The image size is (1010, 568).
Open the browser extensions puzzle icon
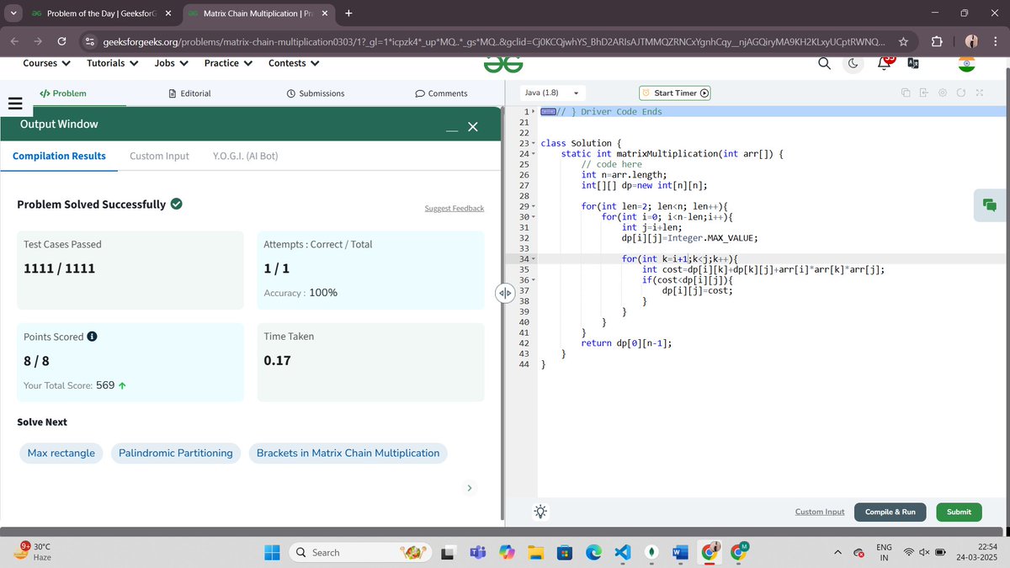point(938,41)
